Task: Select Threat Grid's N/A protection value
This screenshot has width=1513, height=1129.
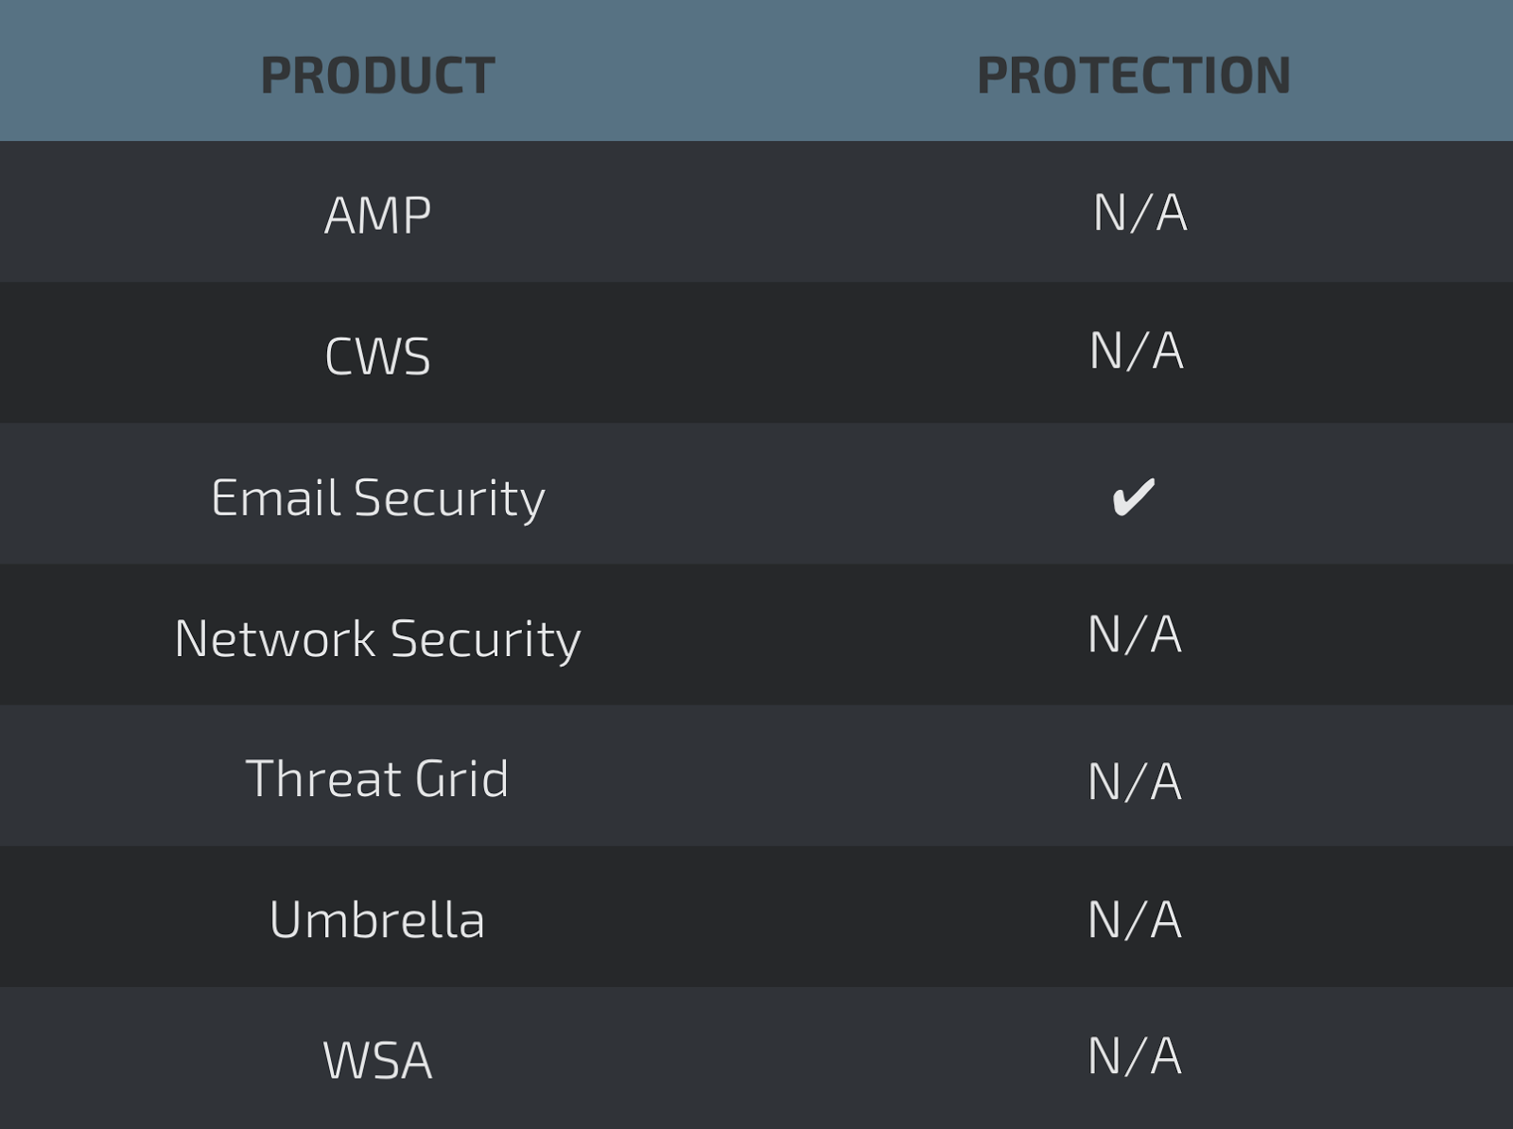Action: (1134, 782)
